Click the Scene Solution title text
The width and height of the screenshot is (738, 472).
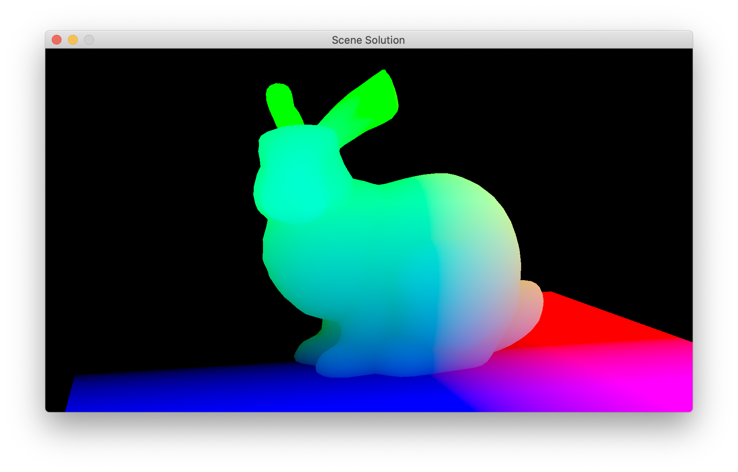[x=368, y=40]
